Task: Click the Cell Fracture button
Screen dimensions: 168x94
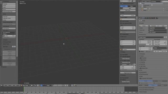Action: [x=9, y=28]
